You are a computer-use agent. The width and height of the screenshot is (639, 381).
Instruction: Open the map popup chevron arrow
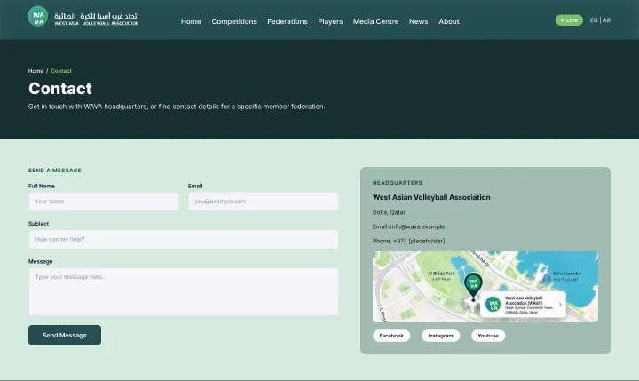[x=560, y=305]
